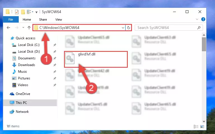The image size is (215, 134).
Task: Switch to the Share ribbon tab
Action: [x=43, y=20]
